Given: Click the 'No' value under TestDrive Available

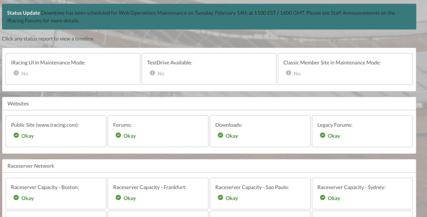Looking at the screenshot, I should [161, 74].
